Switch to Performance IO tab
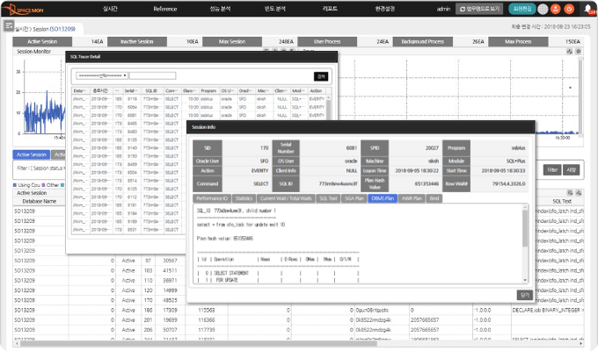This screenshot has height=351, width=598. [212, 198]
